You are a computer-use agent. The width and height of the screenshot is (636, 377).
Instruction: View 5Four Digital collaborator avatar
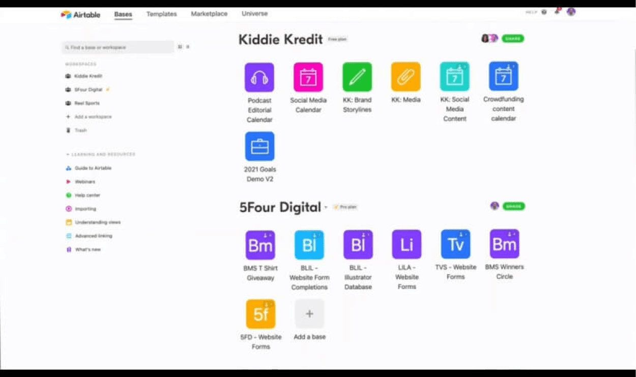(x=495, y=206)
